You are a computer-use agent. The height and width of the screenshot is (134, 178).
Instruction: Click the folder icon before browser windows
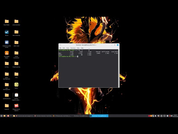(14, 116)
